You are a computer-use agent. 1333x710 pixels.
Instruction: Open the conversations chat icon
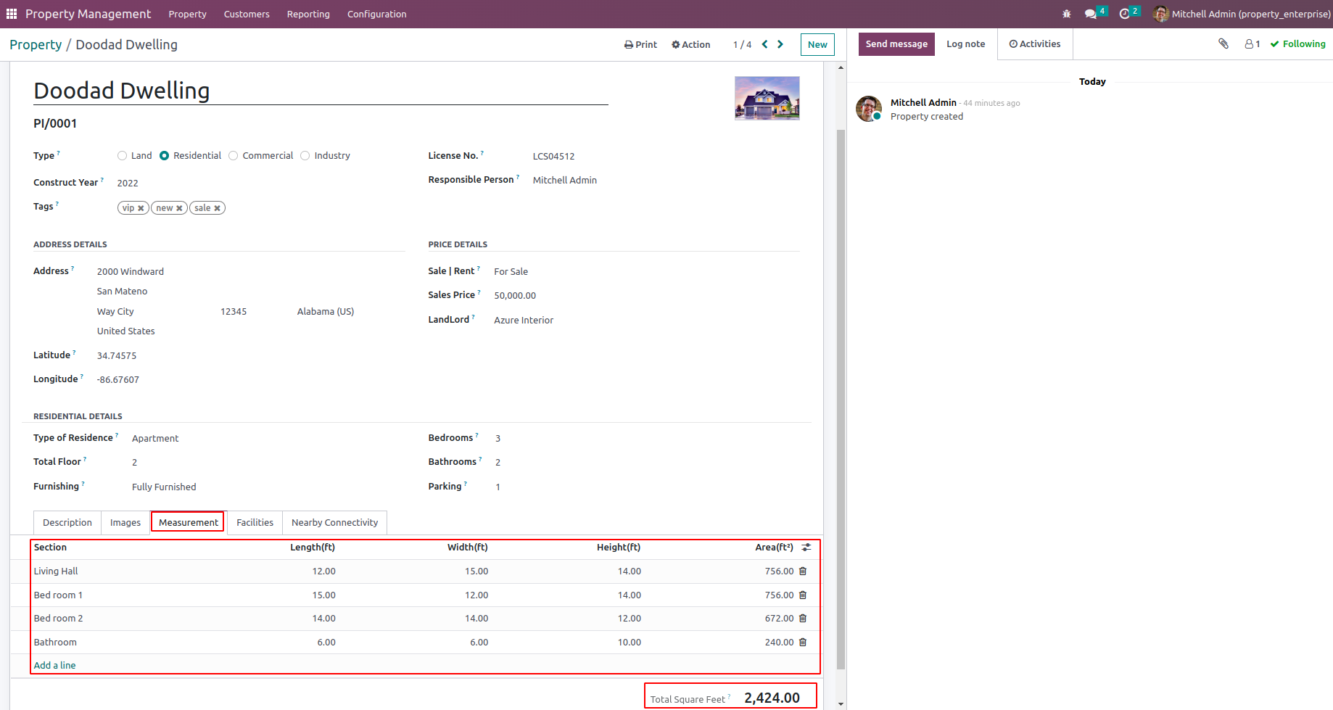(x=1090, y=14)
